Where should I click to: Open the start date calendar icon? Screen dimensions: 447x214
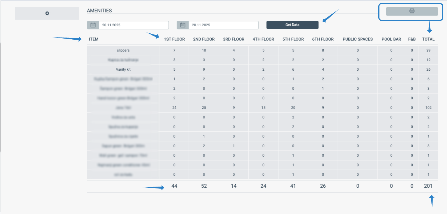93,25
